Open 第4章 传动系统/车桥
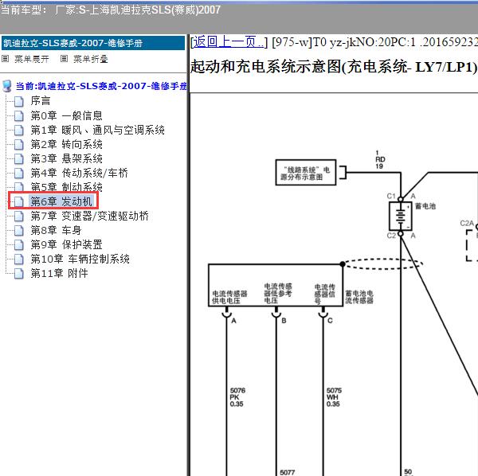Screen dimensions: 478x476 pyautogui.click(x=79, y=173)
